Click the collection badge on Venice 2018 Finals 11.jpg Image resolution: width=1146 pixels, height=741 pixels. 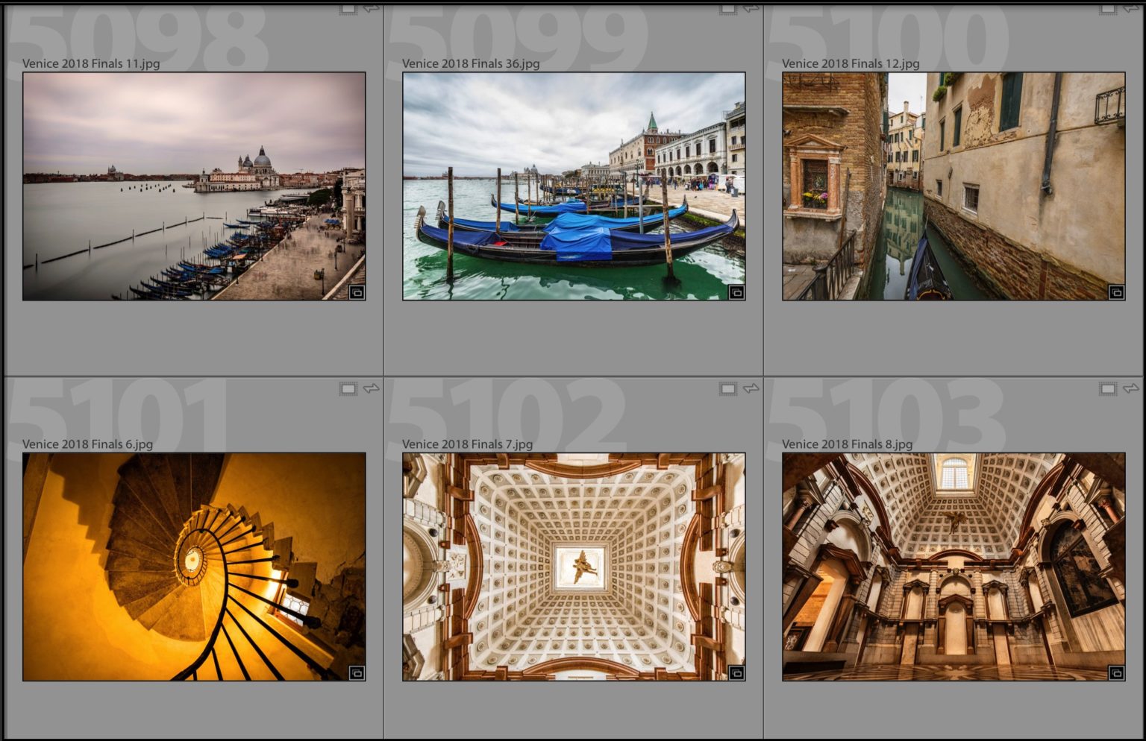357,291
